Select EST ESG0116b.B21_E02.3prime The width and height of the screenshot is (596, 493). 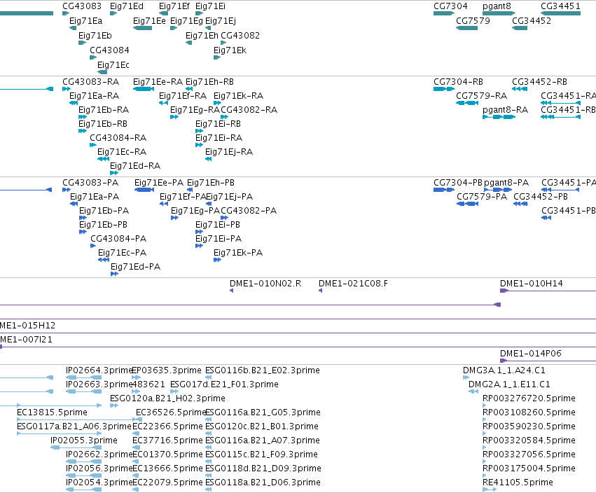[262, 370]
